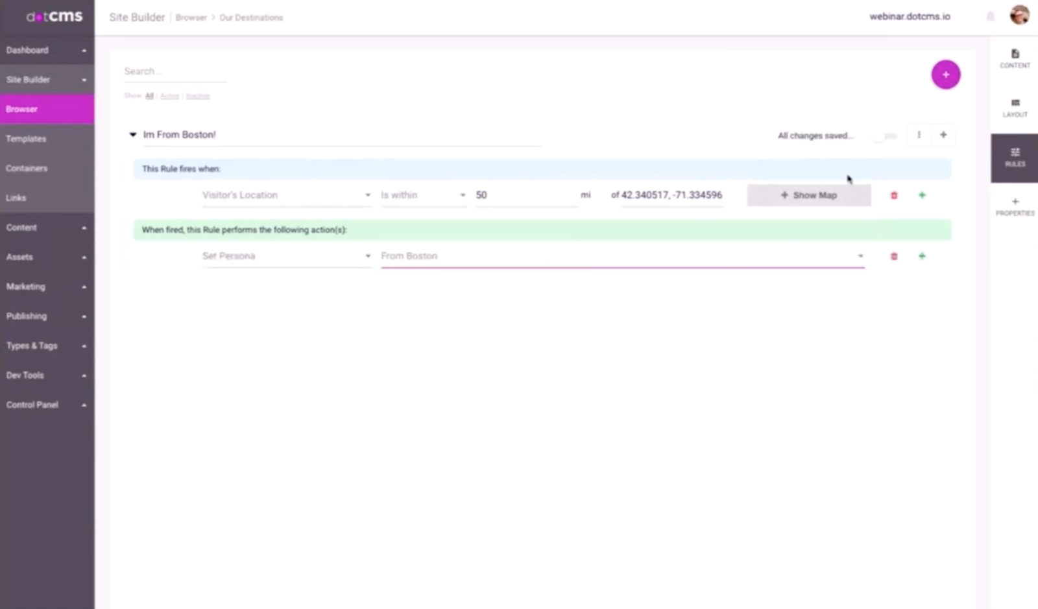Click the rules Search field
The width and height of the screenshot is (1038, 609).
[175, 71]
